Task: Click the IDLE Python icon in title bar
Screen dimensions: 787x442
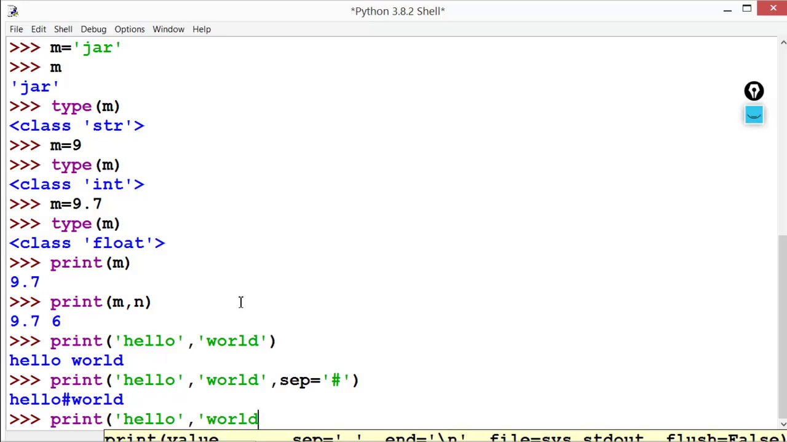Action: pyautogui.click(x=12, y=10)
